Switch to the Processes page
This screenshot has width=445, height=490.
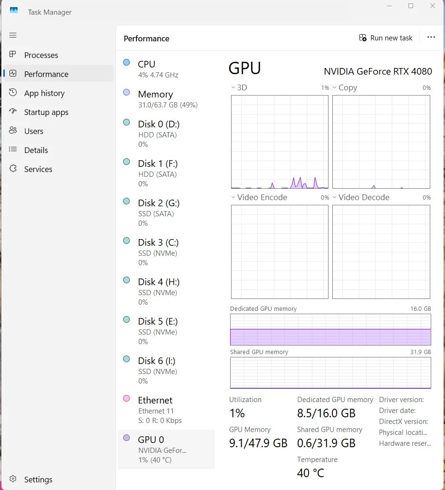pos(59,55)
